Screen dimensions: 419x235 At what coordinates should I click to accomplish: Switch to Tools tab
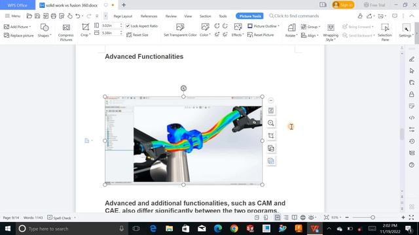(x=223, y=16)
